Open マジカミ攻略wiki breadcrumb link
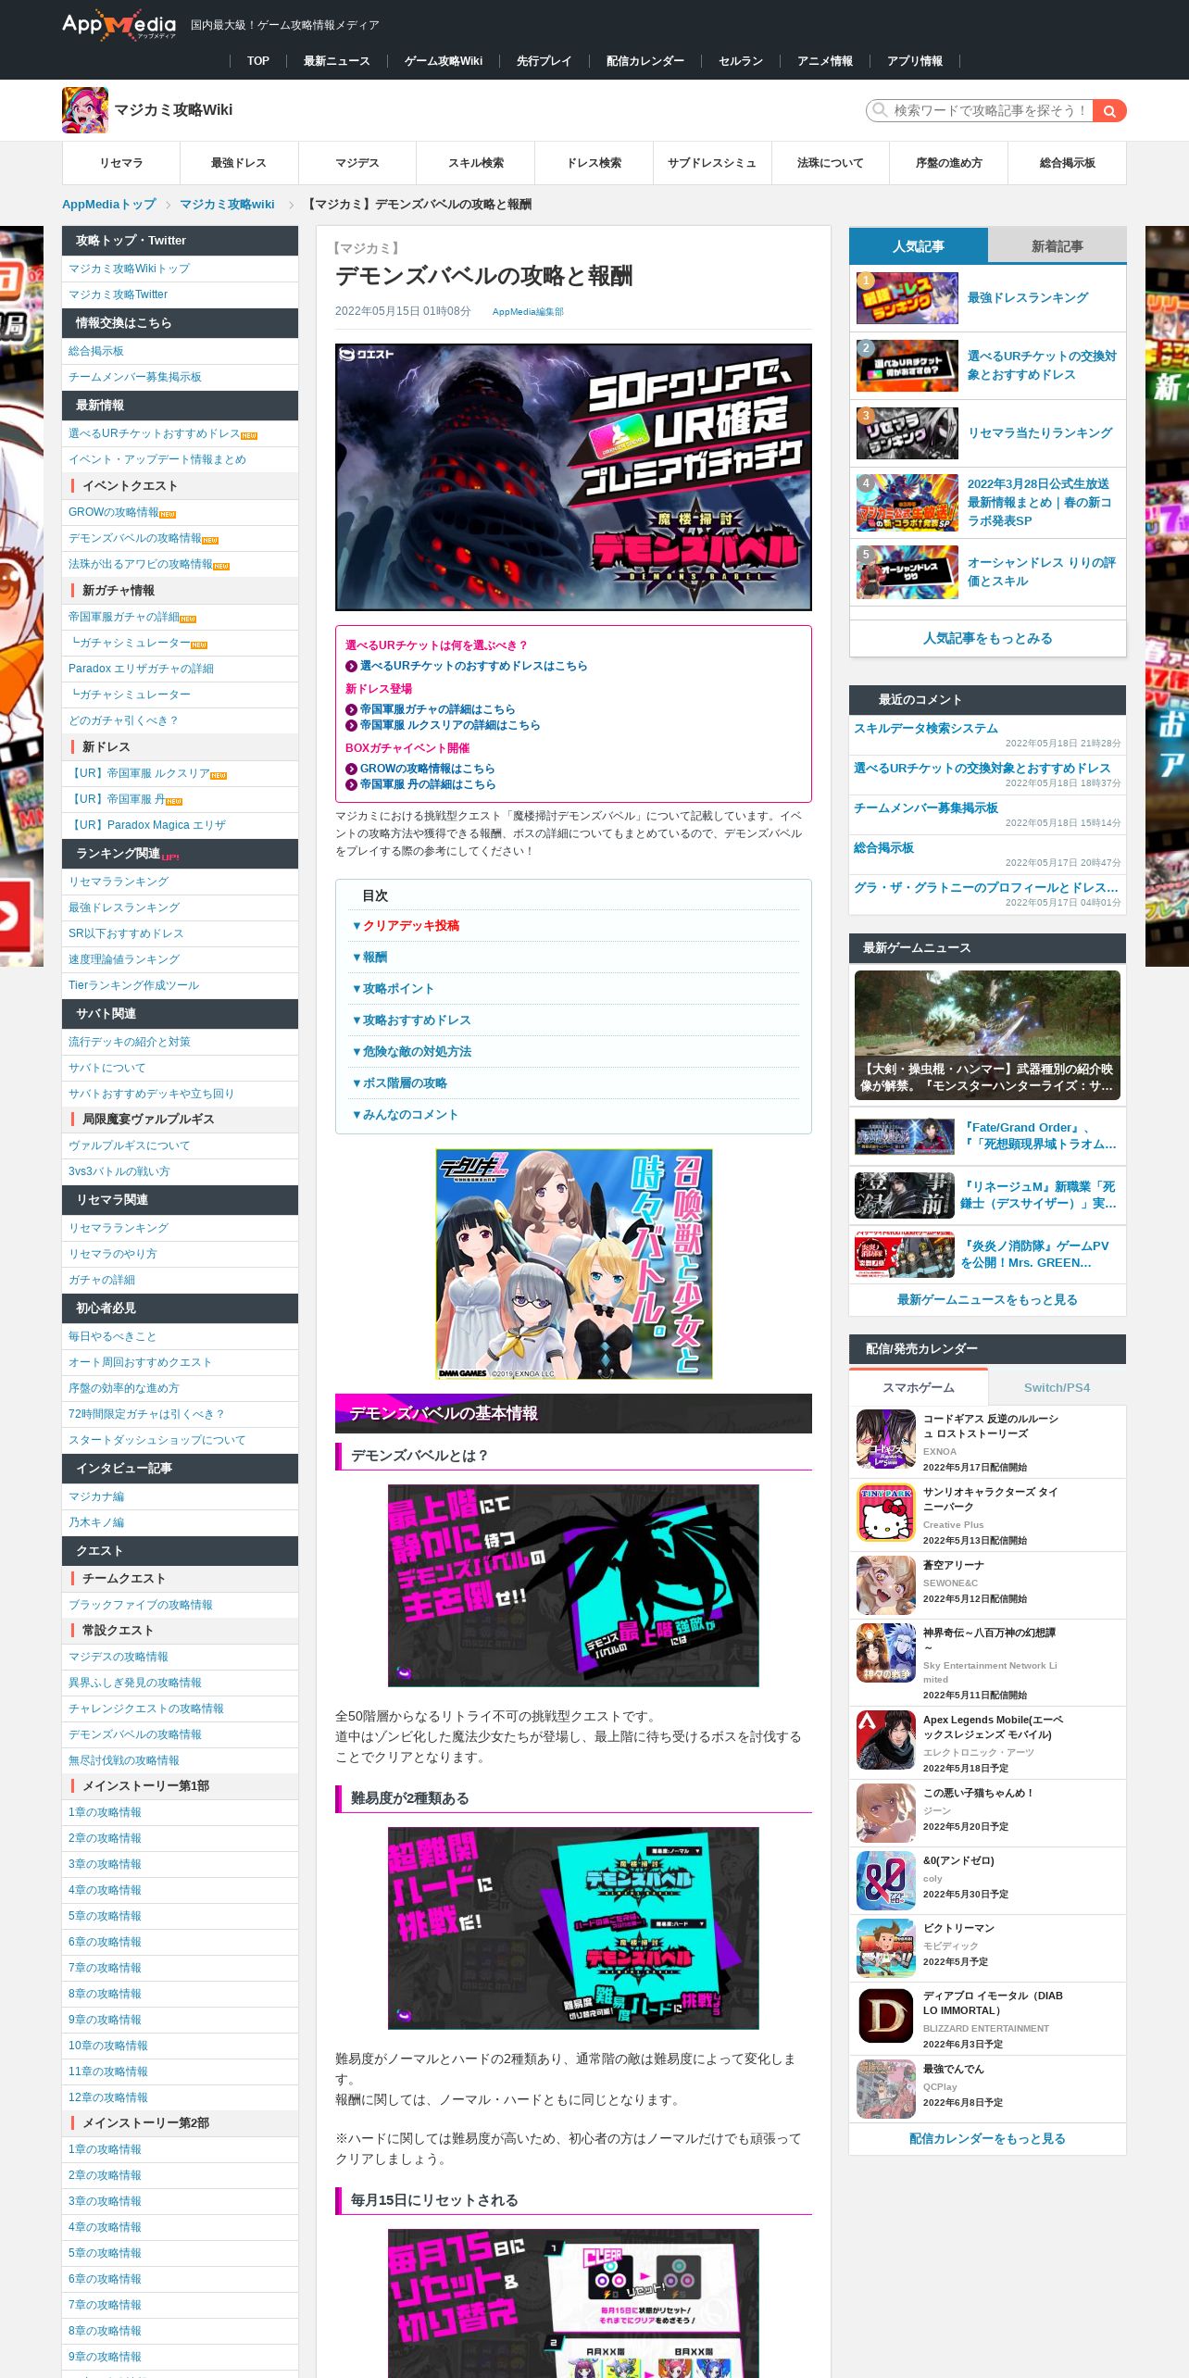The width and height of the screenshot is (1189, 2378). (227, 205)
